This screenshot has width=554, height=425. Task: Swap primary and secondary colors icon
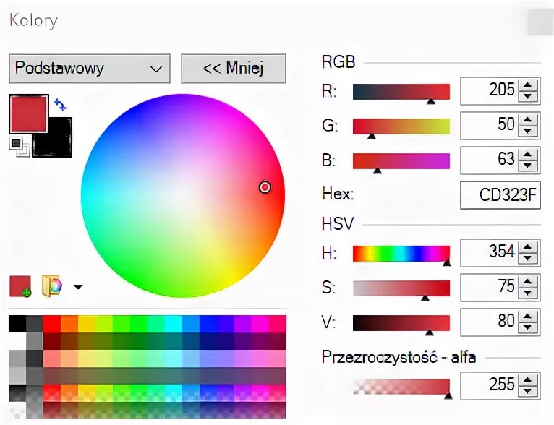coord(60,105)
